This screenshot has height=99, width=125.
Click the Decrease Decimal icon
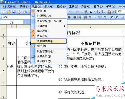tap(105, 17)
